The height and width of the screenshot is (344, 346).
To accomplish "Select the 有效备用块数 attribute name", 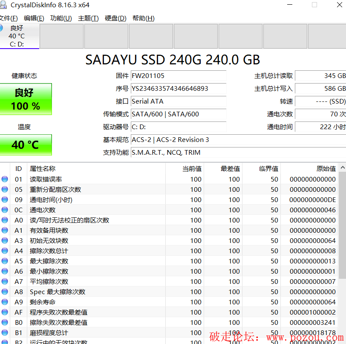I will click(x=49, y=230).
